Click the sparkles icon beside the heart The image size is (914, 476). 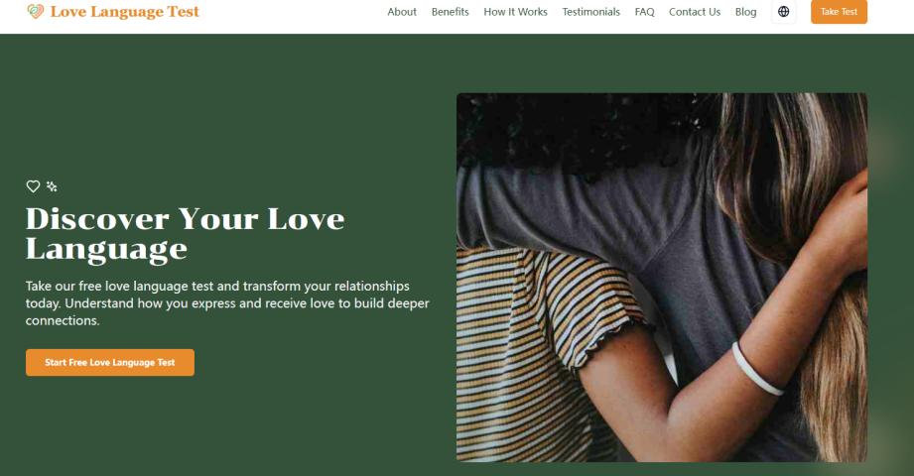pos(52,186)
